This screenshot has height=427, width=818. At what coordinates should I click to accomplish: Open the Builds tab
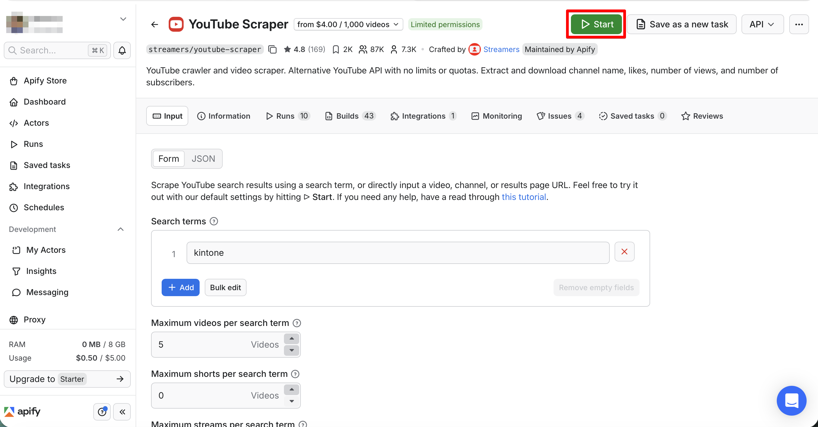(350, 116)
